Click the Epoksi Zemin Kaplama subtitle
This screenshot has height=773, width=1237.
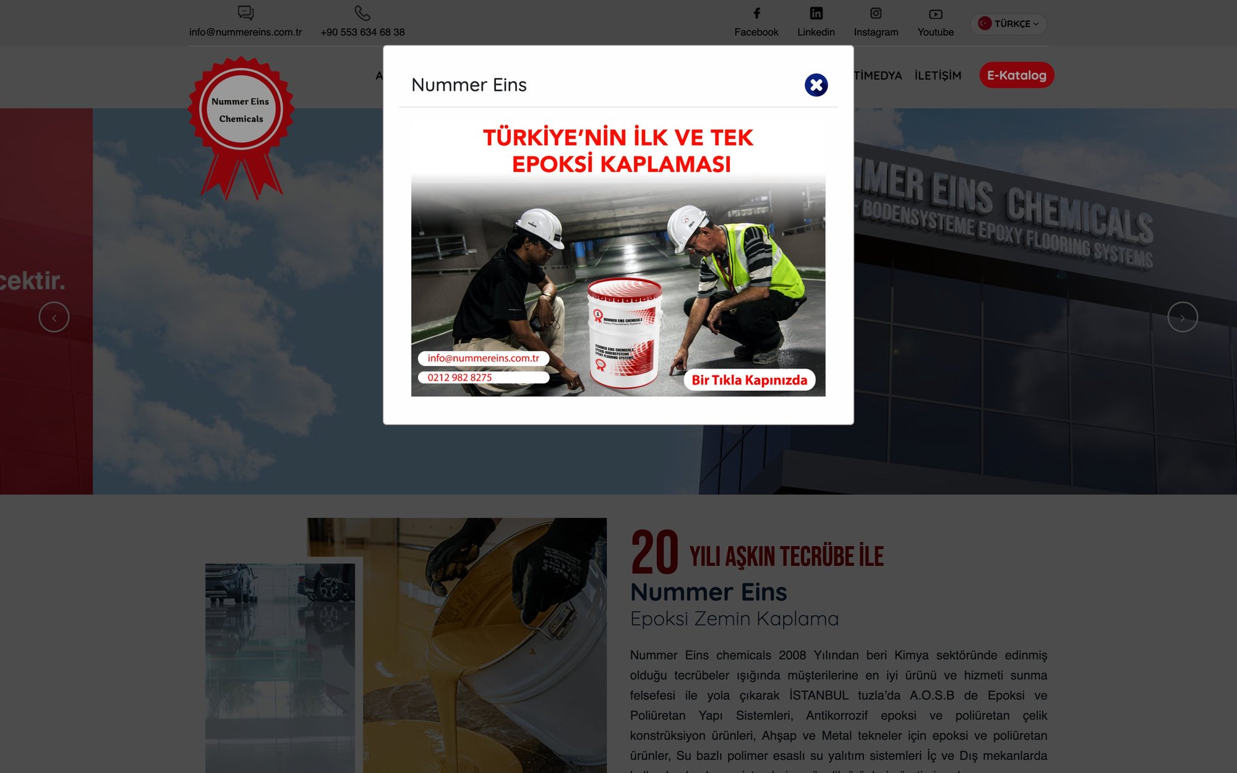734,618
